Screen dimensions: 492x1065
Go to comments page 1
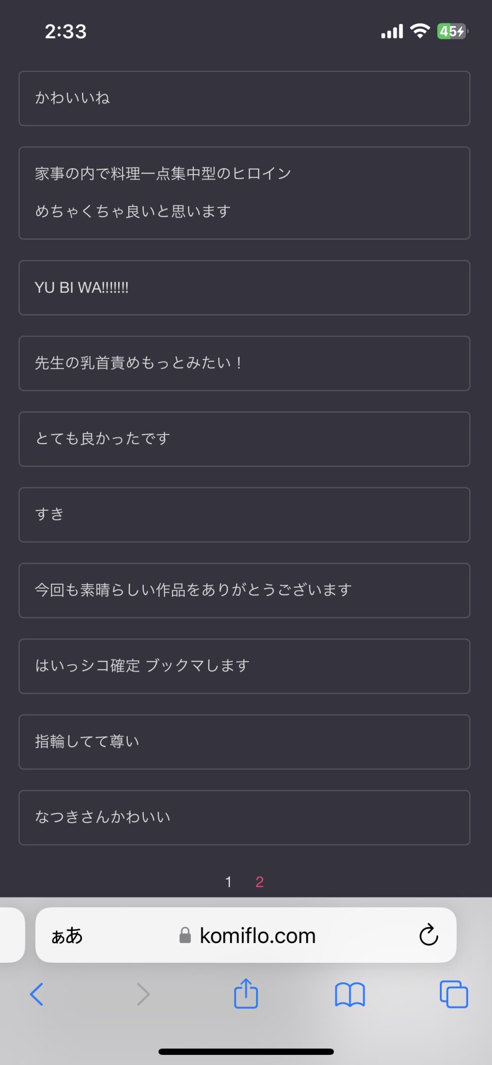point(228,882)
